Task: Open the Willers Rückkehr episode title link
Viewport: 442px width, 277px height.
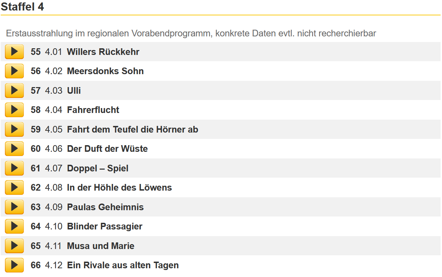Action: point(103,52)
